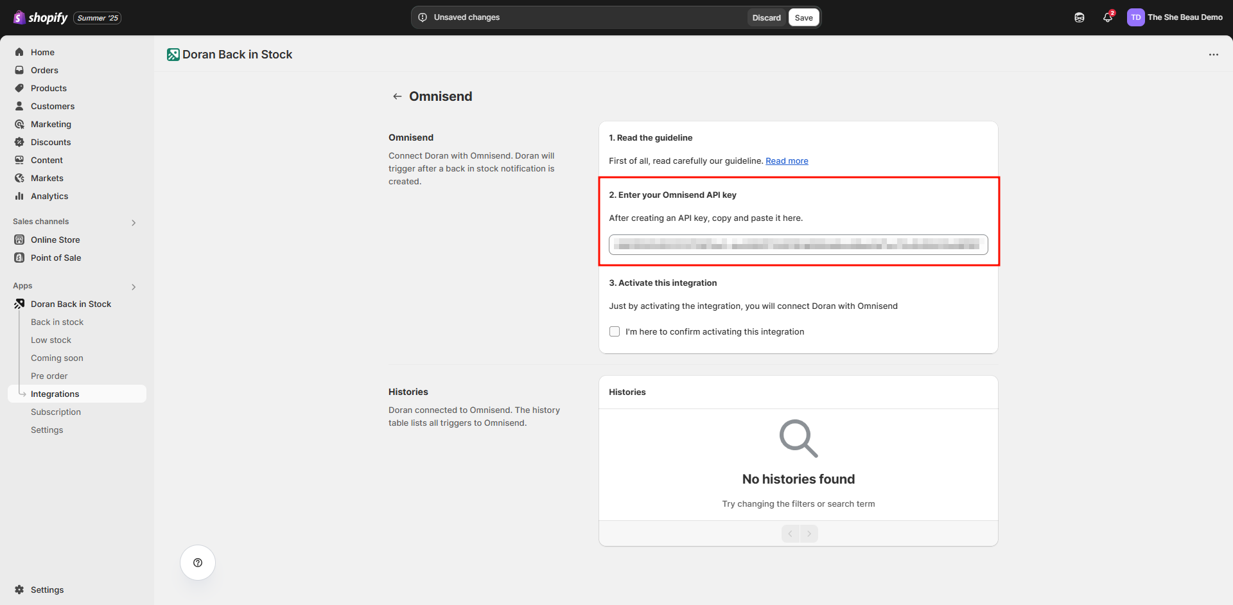The image size is (1233, 605).
Task: Open the Sidekick assistant icon in top bar
Action: click(x=1080, y=17)
